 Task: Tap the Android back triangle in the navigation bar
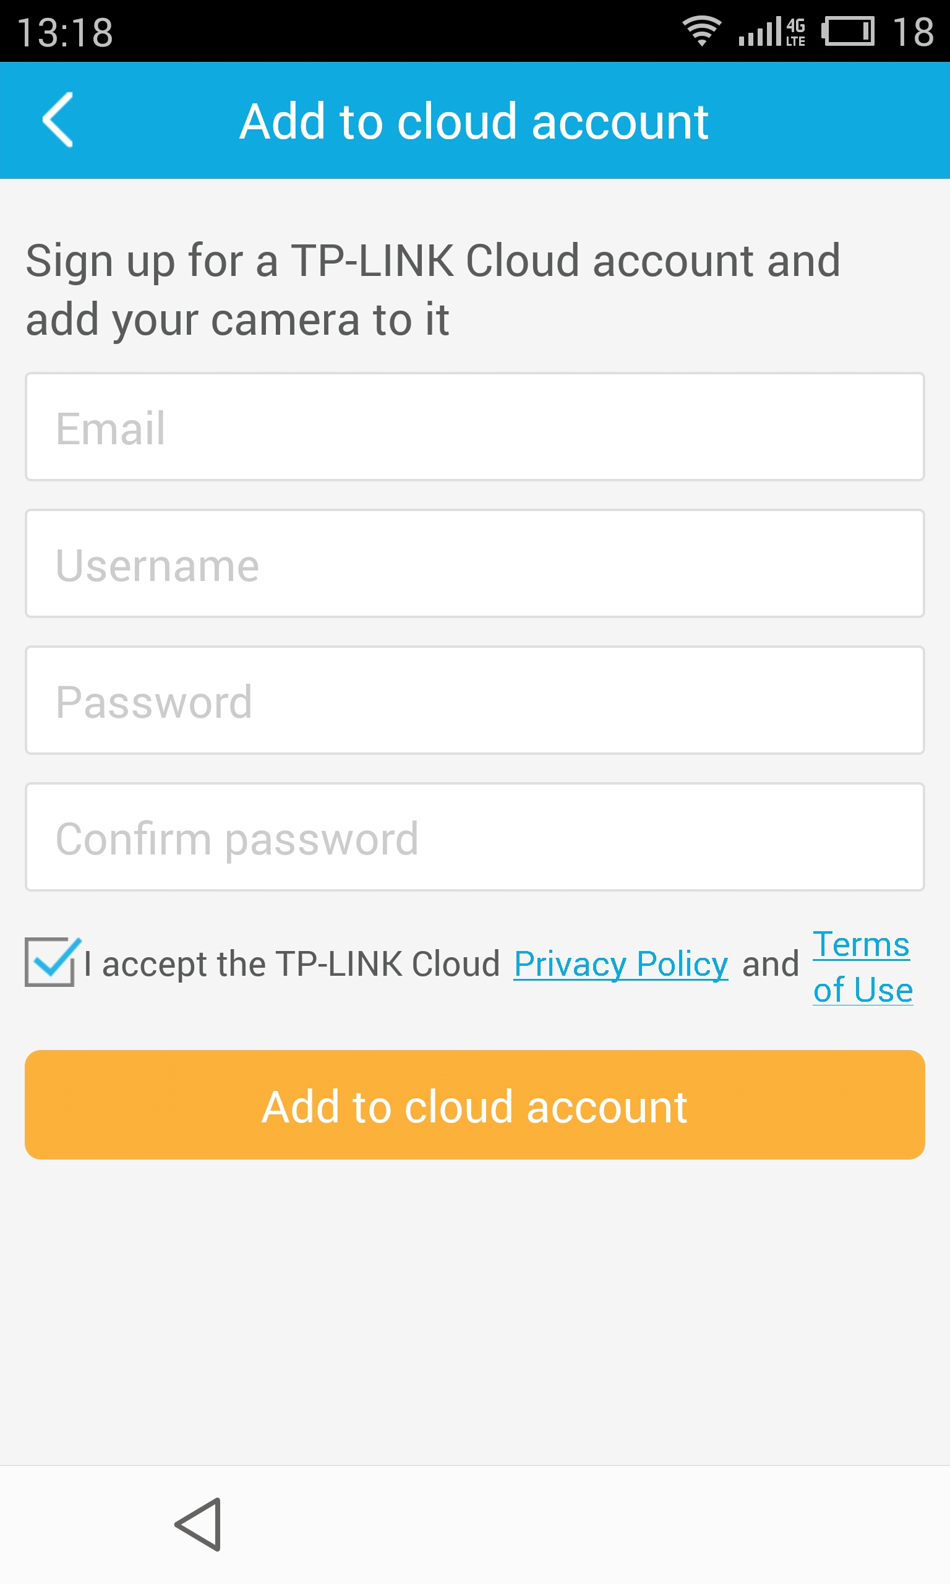pos(199,1524)
